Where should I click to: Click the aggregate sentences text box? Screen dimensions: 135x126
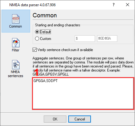pos(83,93)
